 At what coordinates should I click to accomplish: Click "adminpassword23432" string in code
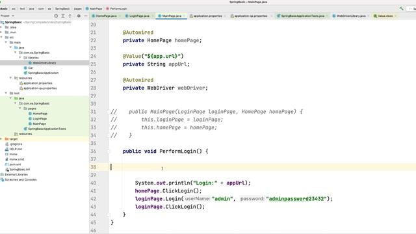[296, 199]
